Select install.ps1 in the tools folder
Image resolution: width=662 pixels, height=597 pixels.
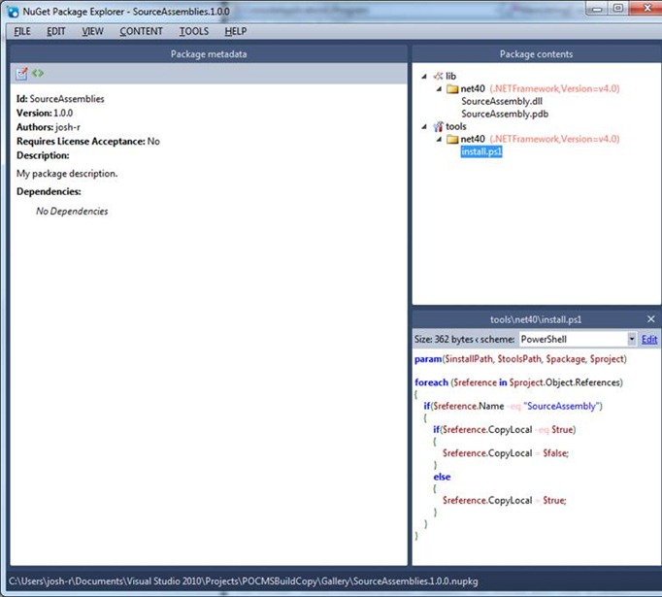[481, 151]
